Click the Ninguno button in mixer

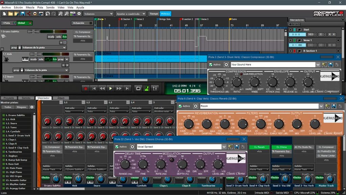tap(22, 107)
